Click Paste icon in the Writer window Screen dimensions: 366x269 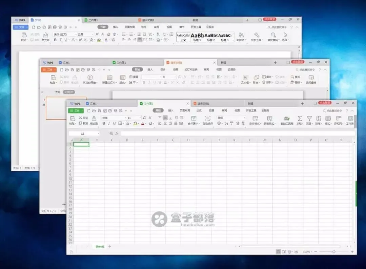point(24,35)
